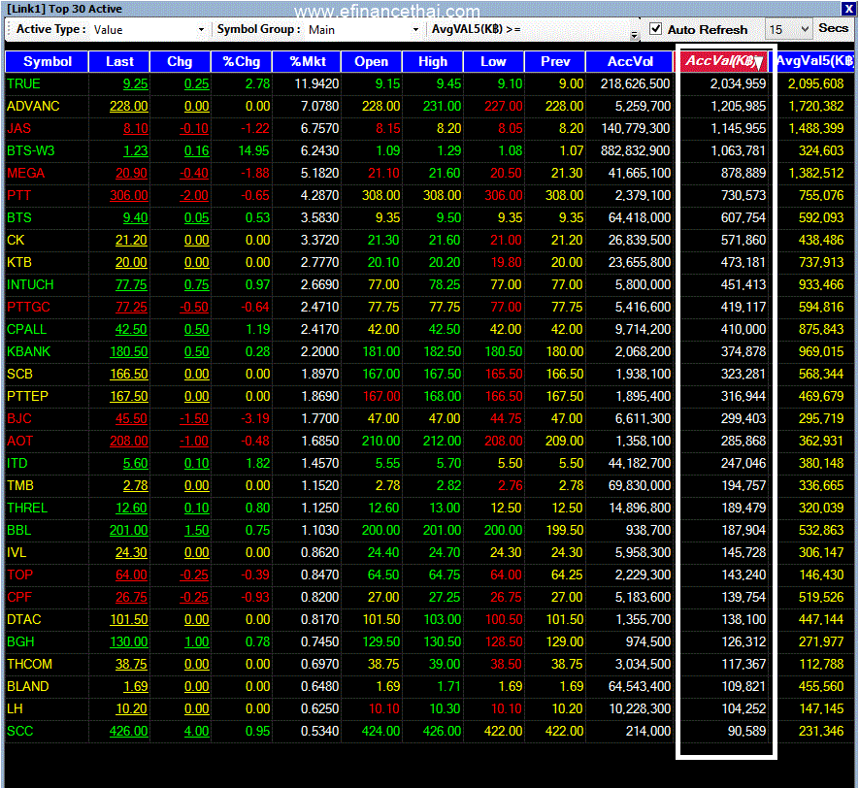The width and height of the screenshot is (859, 788).
Task: Click JAS's AccVal 1,145,955
Action: 739,129
